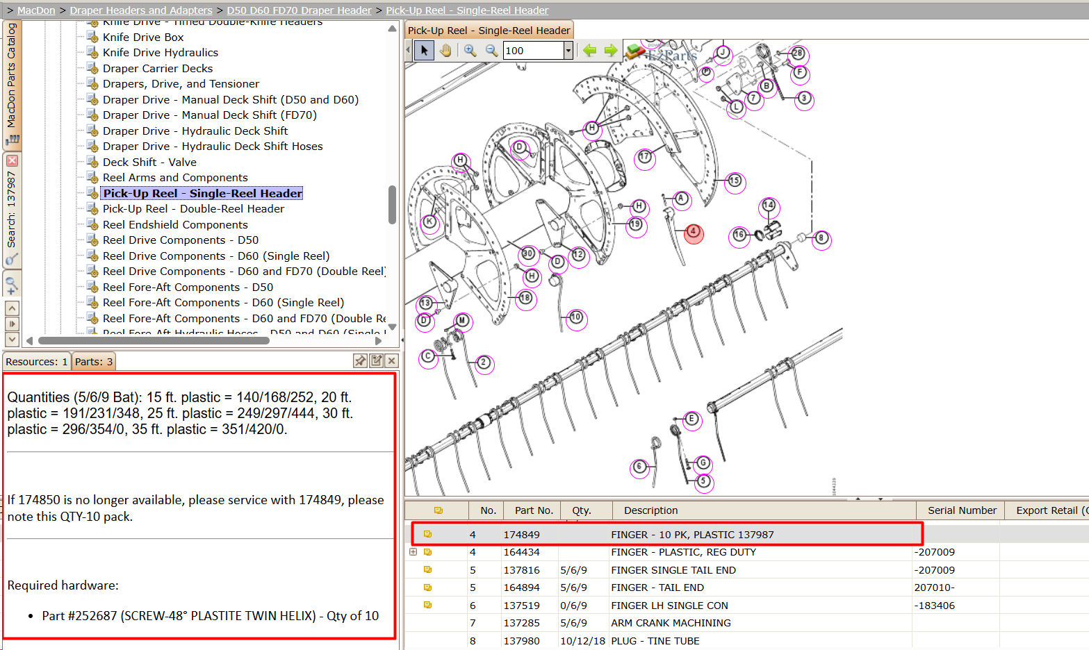This screenshot has width=1089, height=650.
Task: Expand the 164434 FINGER - PLASTIC row
Action: pyautogui.click(x=413, y=552)
